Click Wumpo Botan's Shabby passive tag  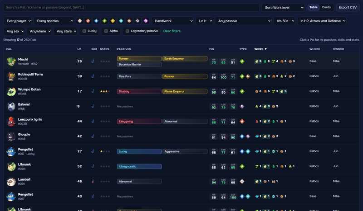(x=139, y=92)
